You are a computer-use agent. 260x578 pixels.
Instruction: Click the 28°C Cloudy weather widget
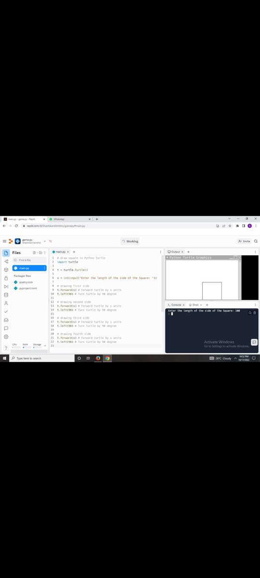click(x=221, y=358)
